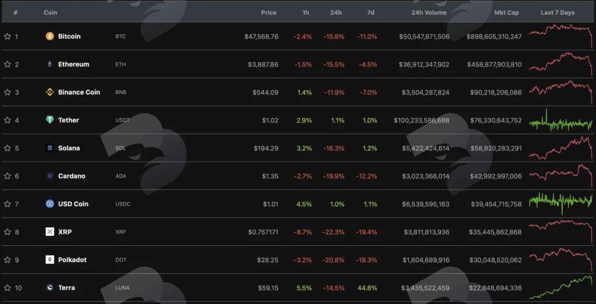This screenshot has height=304, width=596.
Task: Click the Tether logo icon
Action: [x=50, y=120]
